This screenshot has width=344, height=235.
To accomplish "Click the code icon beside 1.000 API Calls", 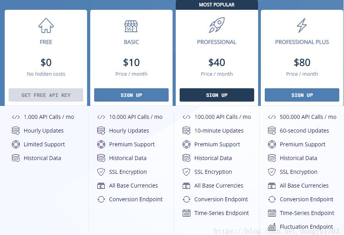I will click(x=16, y=117).
